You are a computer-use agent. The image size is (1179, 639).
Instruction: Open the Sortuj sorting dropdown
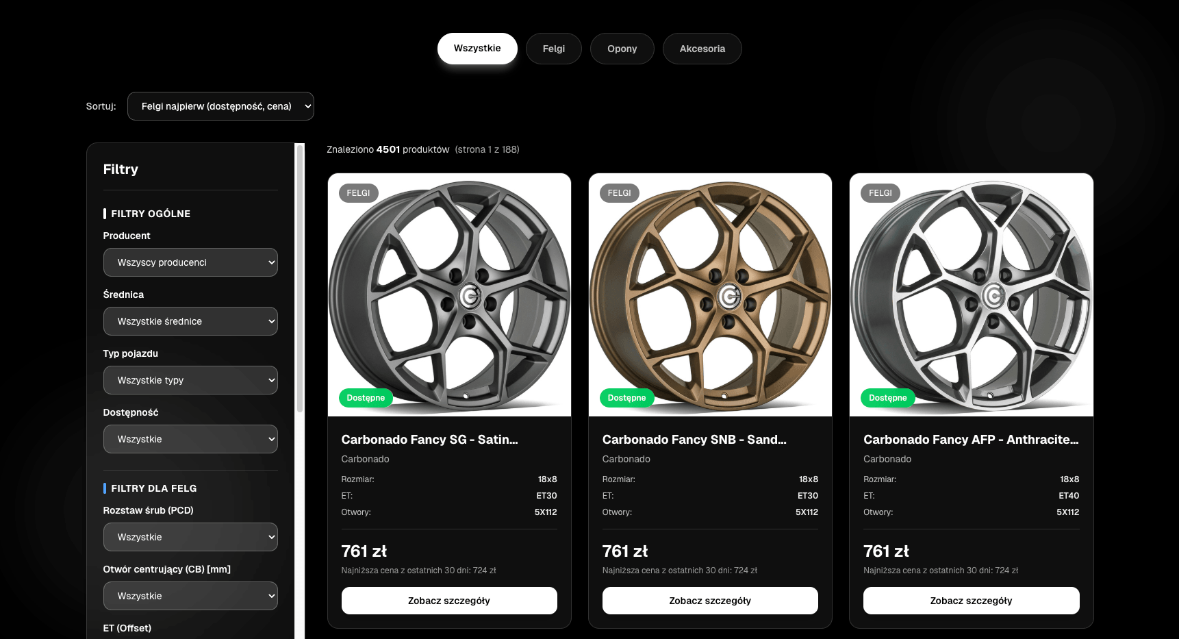coord(220,106)
